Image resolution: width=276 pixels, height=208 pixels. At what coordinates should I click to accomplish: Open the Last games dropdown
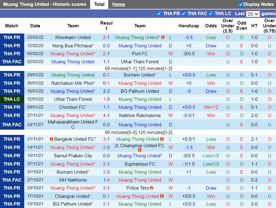pyautogui.click(x=253, y=14)
